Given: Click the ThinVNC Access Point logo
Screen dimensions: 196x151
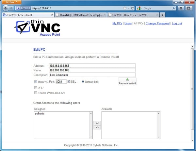Looking at the screenshot, I should coord(37,28).
